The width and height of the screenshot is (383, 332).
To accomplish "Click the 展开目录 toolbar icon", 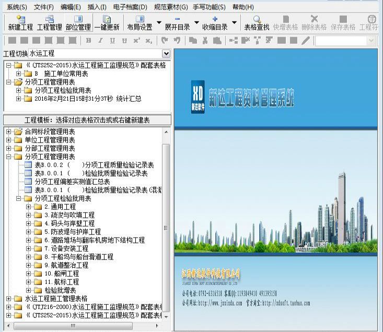I will tap(177, 19).
